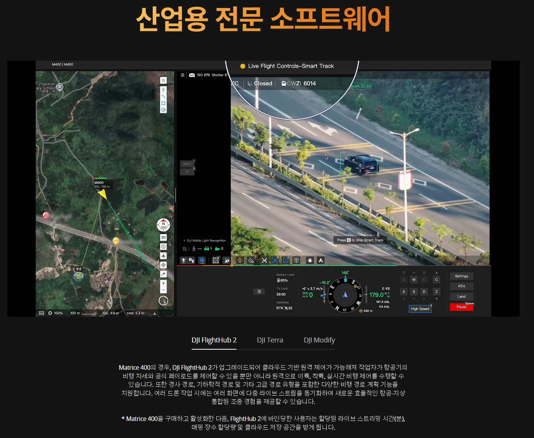This screenshot has height=438, width=534.
Task: Click the blue camera screens icon
Action: pos(202,260)
